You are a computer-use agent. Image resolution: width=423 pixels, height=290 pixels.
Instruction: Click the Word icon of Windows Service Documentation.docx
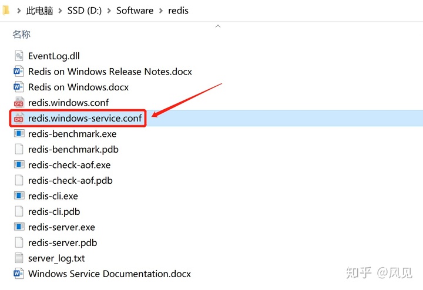coord(19,274)
